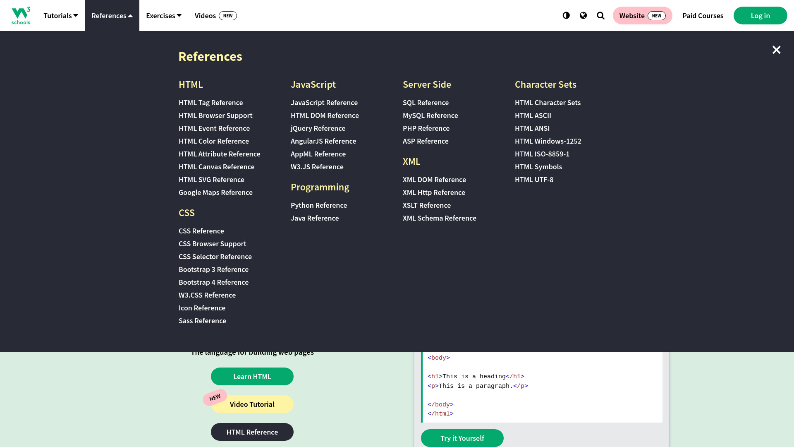This screenshot has height=447, width=794.
Task: Open W3.JS Reference
Action: point(317,167)
